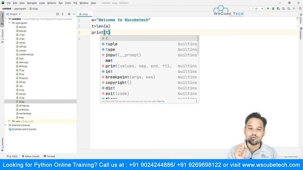Expand the External Libraries node arrow
Viewport: 303px width, 170px height.
pyautogui.click(x=6, y=125)
